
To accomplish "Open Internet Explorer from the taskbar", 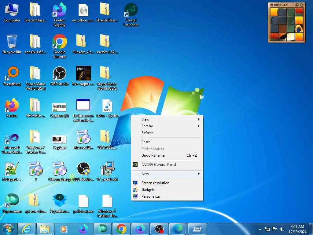I will (x=27, y=229).
